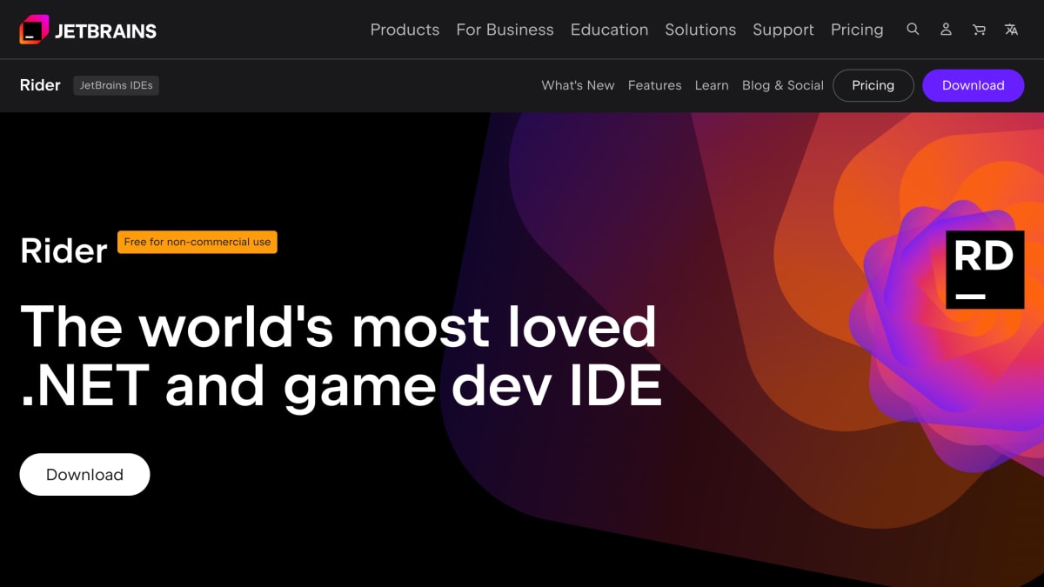This screenshot has width=1044, height=587.
Task: Open the Products menu
Action: tap(405, 30)
